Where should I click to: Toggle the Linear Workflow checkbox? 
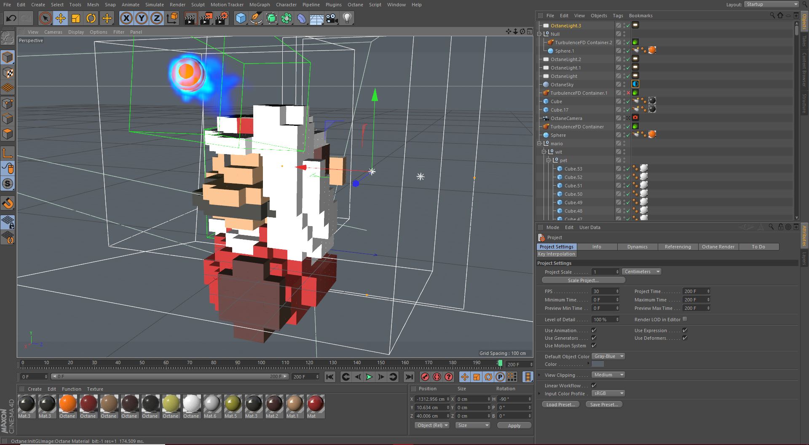[594, 385]
